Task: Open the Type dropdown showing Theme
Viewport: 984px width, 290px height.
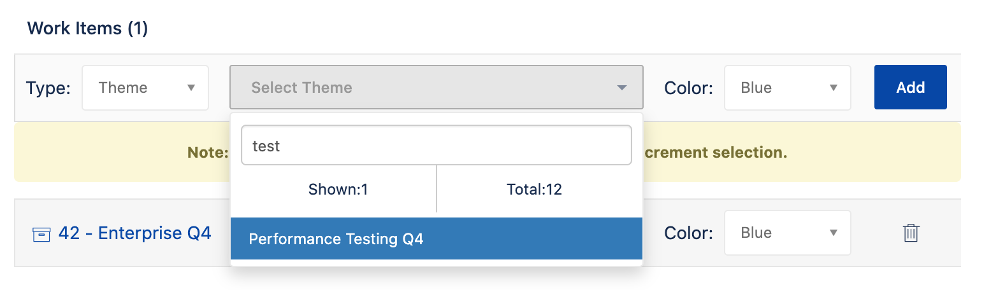Action: tap(145, 88)
